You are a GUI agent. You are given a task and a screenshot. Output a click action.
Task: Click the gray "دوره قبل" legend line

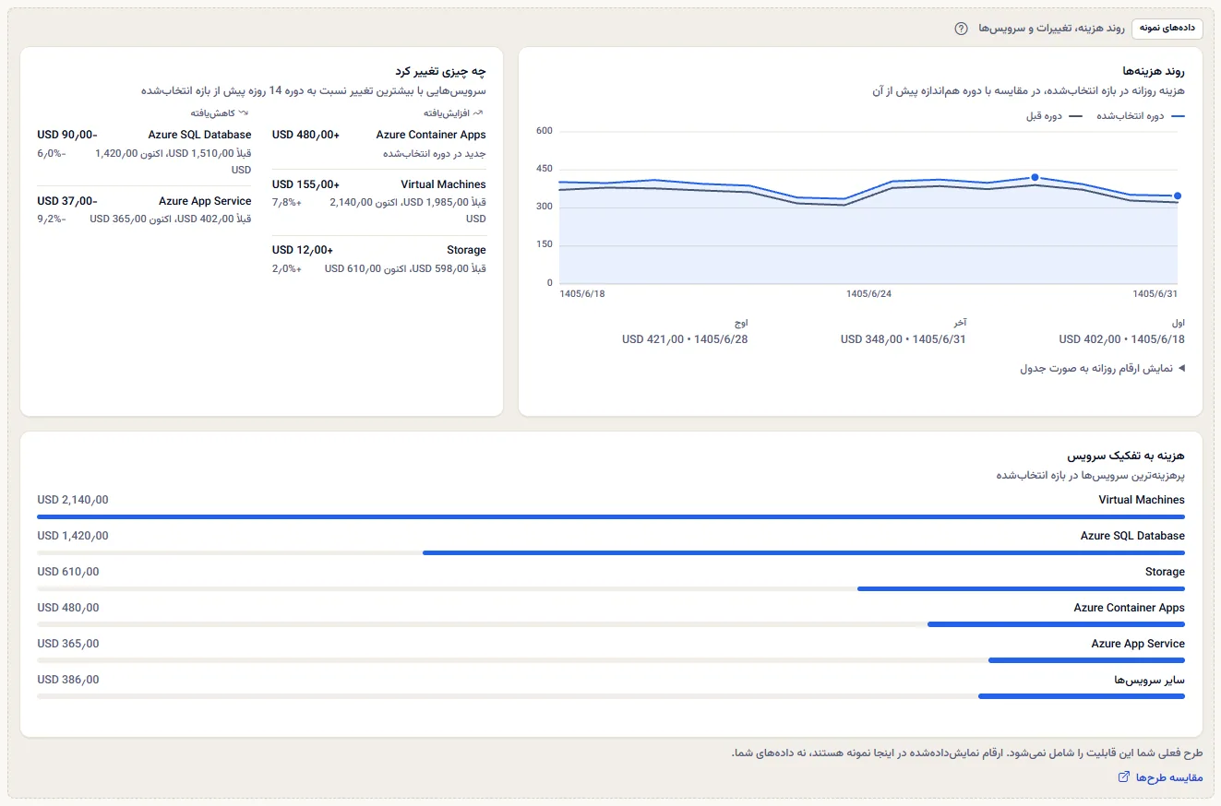click(1075, 116)
